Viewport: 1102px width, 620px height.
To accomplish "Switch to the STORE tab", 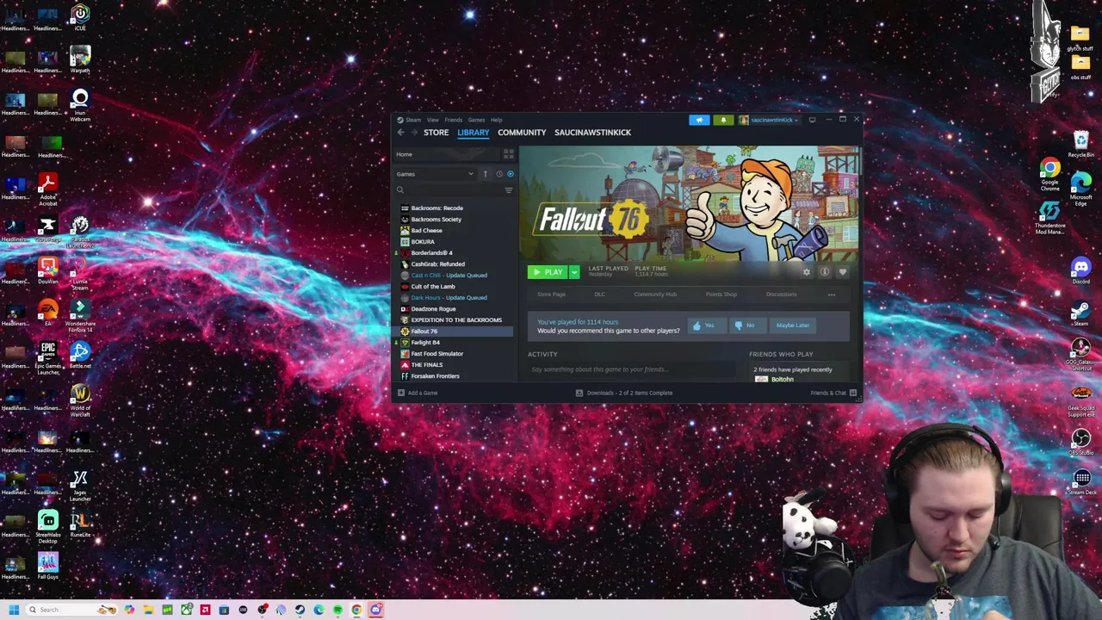I will (x=436, y=133).
